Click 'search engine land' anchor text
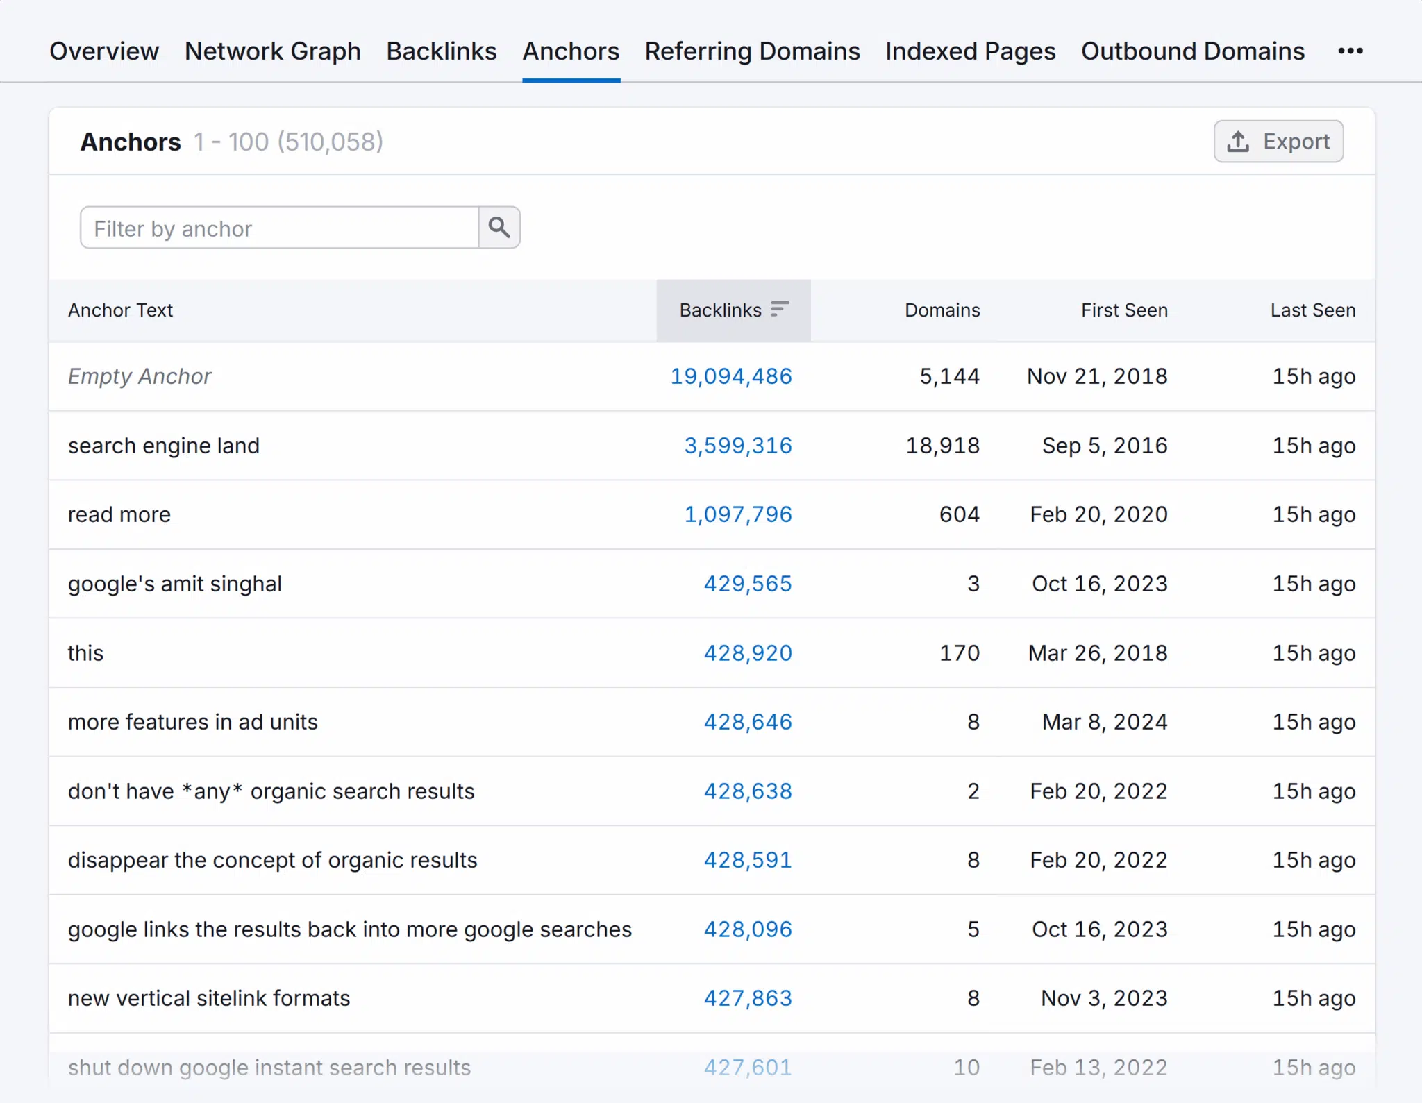 tap(163, 446)
